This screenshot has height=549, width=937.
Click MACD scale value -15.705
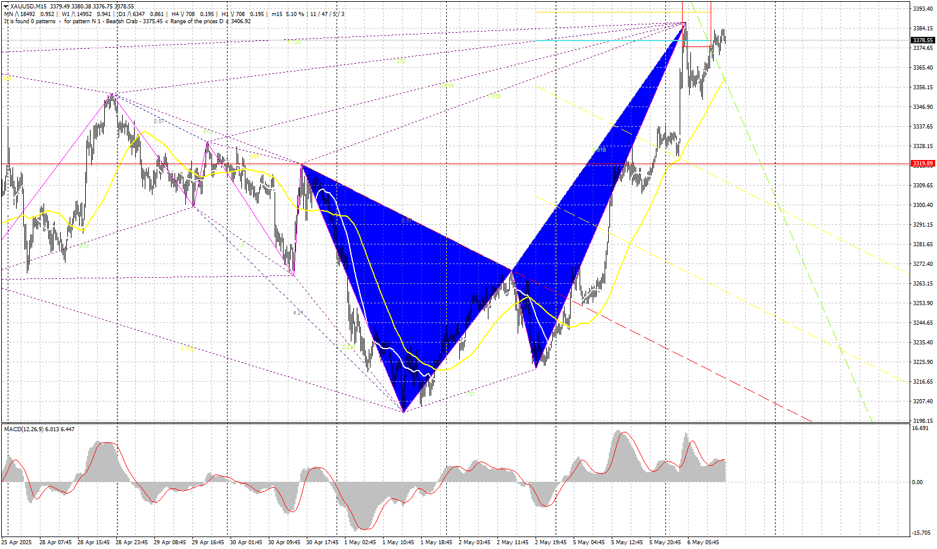click(x=922, y=533)
